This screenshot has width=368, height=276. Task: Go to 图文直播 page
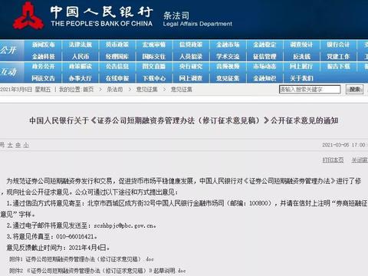(x=154, y=67)
